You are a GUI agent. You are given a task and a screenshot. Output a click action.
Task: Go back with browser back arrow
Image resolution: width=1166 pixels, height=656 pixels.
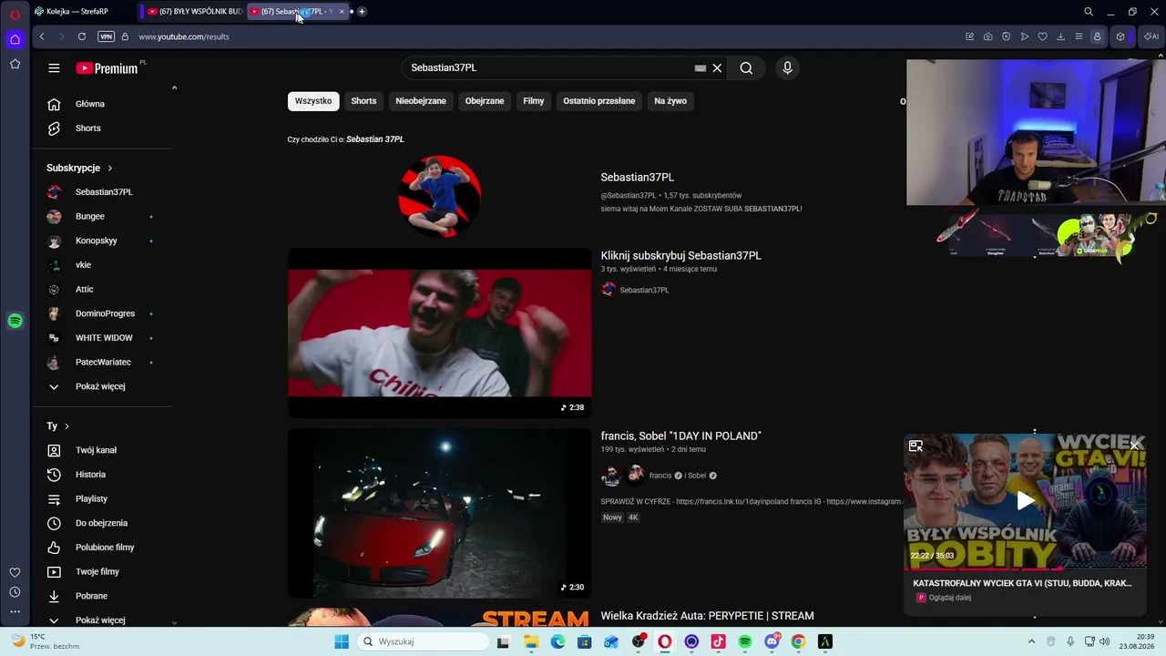pyautogui.click(x=42, y=36)
